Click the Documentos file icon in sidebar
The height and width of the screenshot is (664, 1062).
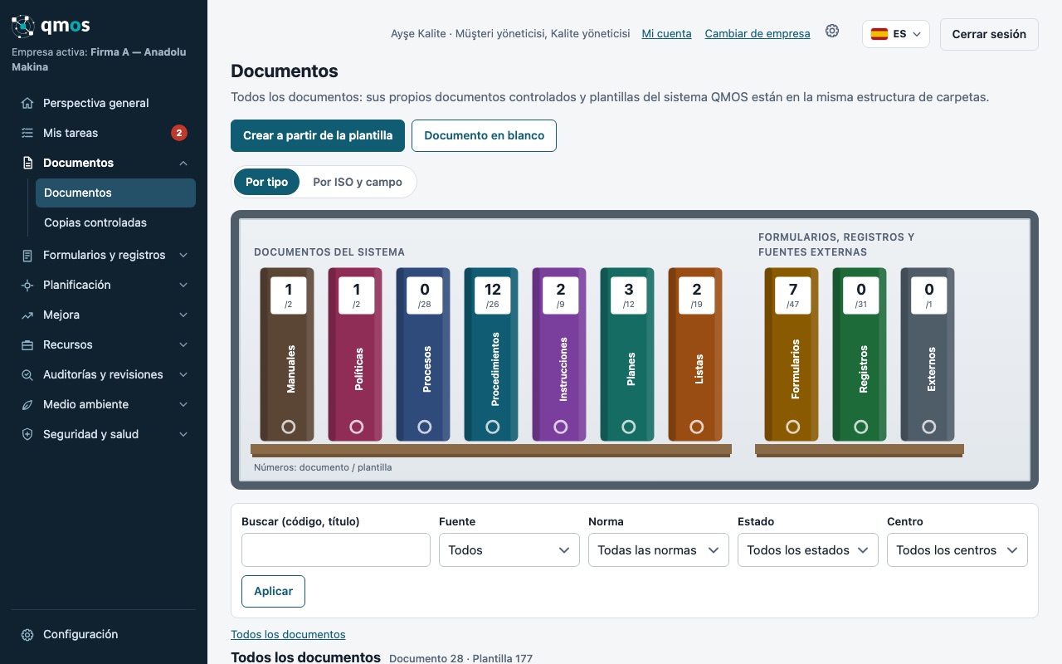[x=27, y=163]
